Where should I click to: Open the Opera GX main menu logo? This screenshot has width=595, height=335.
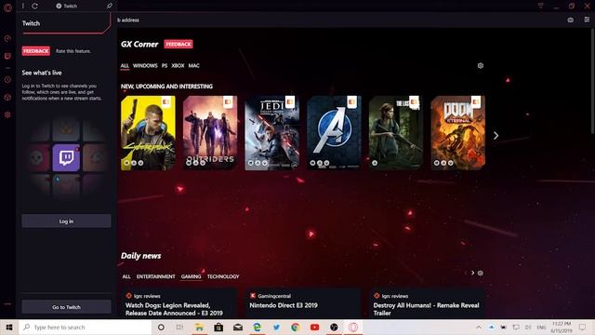tap(7, 7)
